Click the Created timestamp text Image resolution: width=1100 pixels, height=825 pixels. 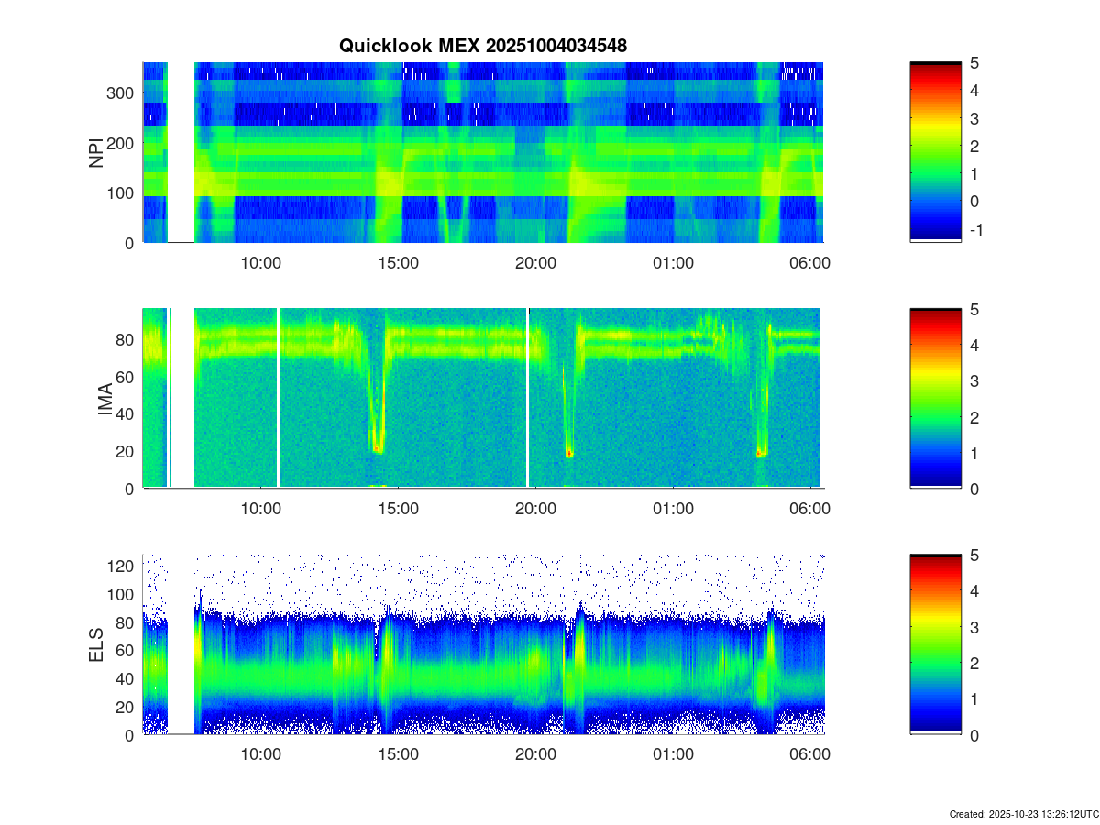(x=1023, y=814)
